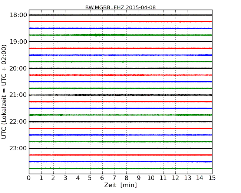Viewport: 241px width, 193px height.
Task: Click the x-axis tick label 7
Action: [x=114, y=178]
